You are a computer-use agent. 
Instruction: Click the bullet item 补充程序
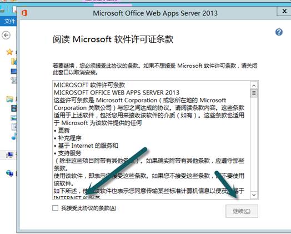tap(69, 138)
